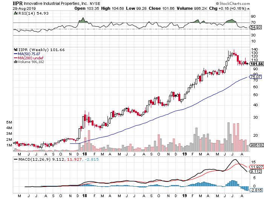This screenshot has height=199, width=264.
Task: Click the 18 year marker on price axis
Action: coord(85,154)
